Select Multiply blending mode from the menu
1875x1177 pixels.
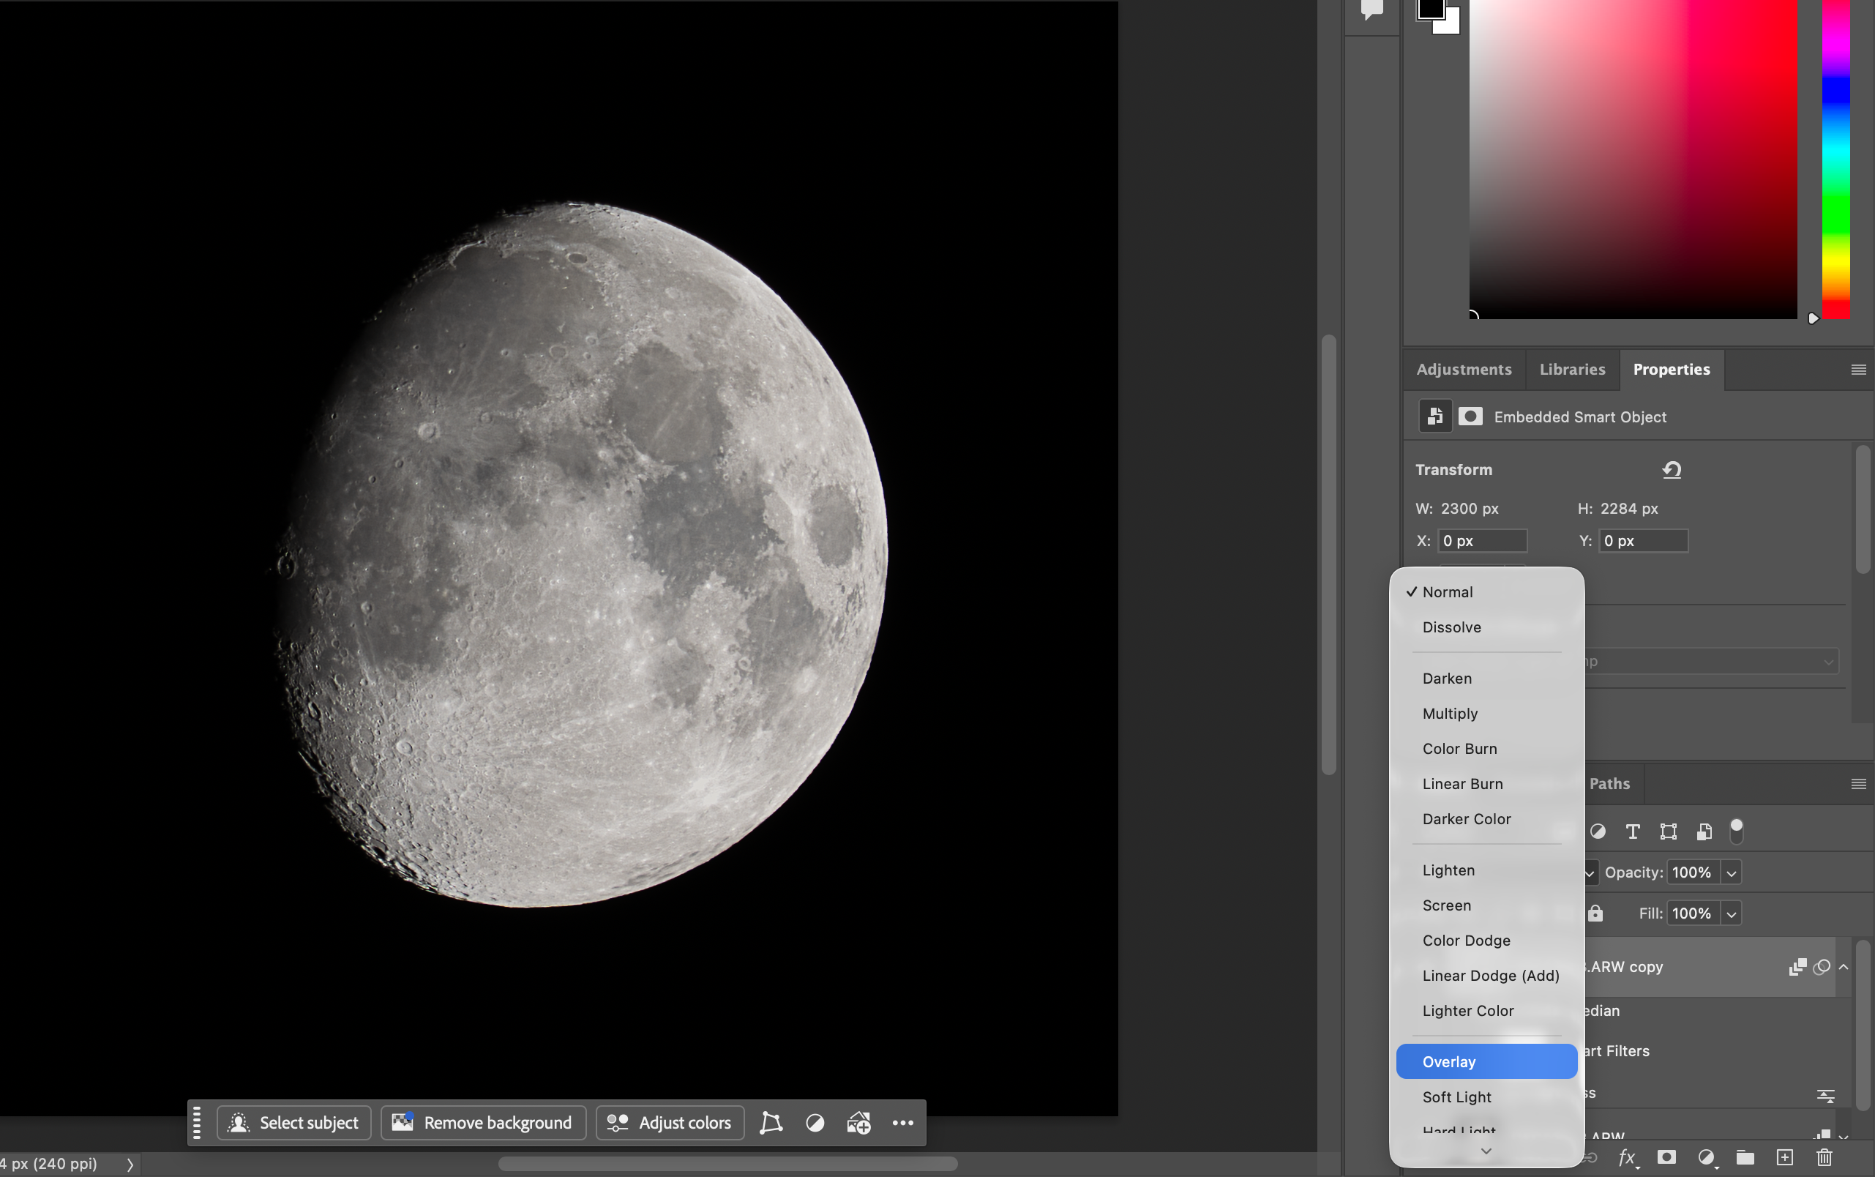click(x=1449, y=713)
